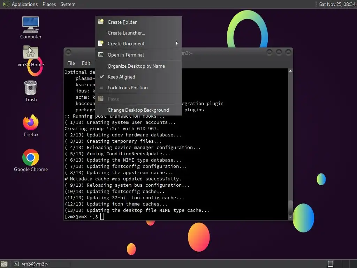
Task: Click the terminal icon beside Open in Terminal
Action: (101, 54)
